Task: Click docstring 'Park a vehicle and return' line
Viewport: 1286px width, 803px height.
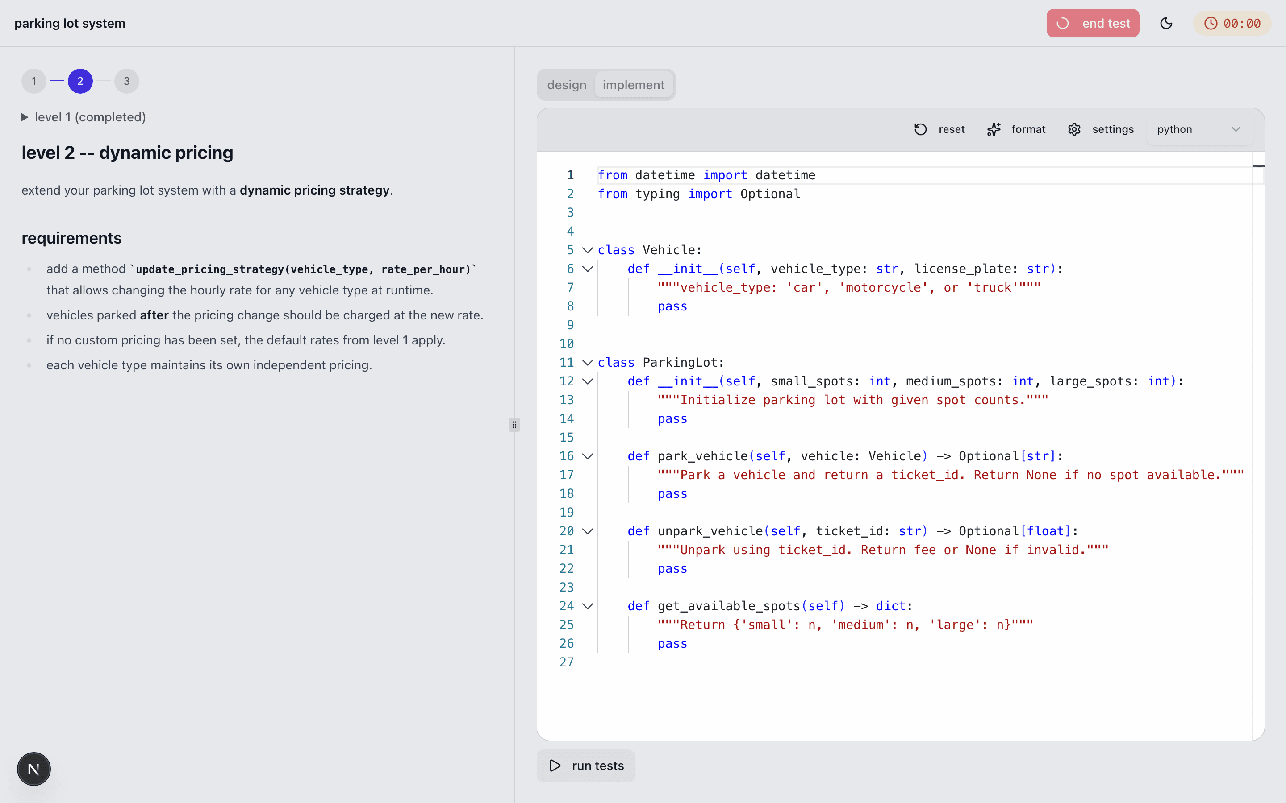Action: click(x=951, y=475)
